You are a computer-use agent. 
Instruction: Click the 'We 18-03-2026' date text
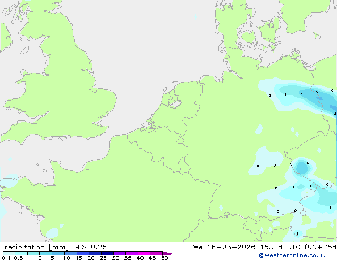(x=224, y=247)
